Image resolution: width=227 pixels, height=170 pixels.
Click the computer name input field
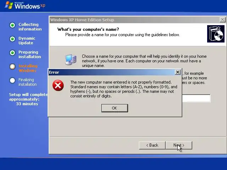pos(196,98)
